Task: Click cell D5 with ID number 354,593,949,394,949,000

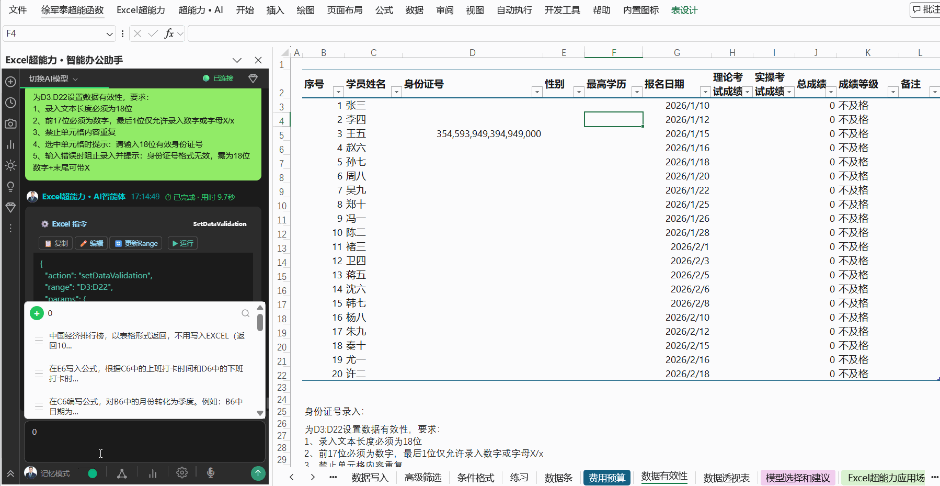Action: [473, 134]
